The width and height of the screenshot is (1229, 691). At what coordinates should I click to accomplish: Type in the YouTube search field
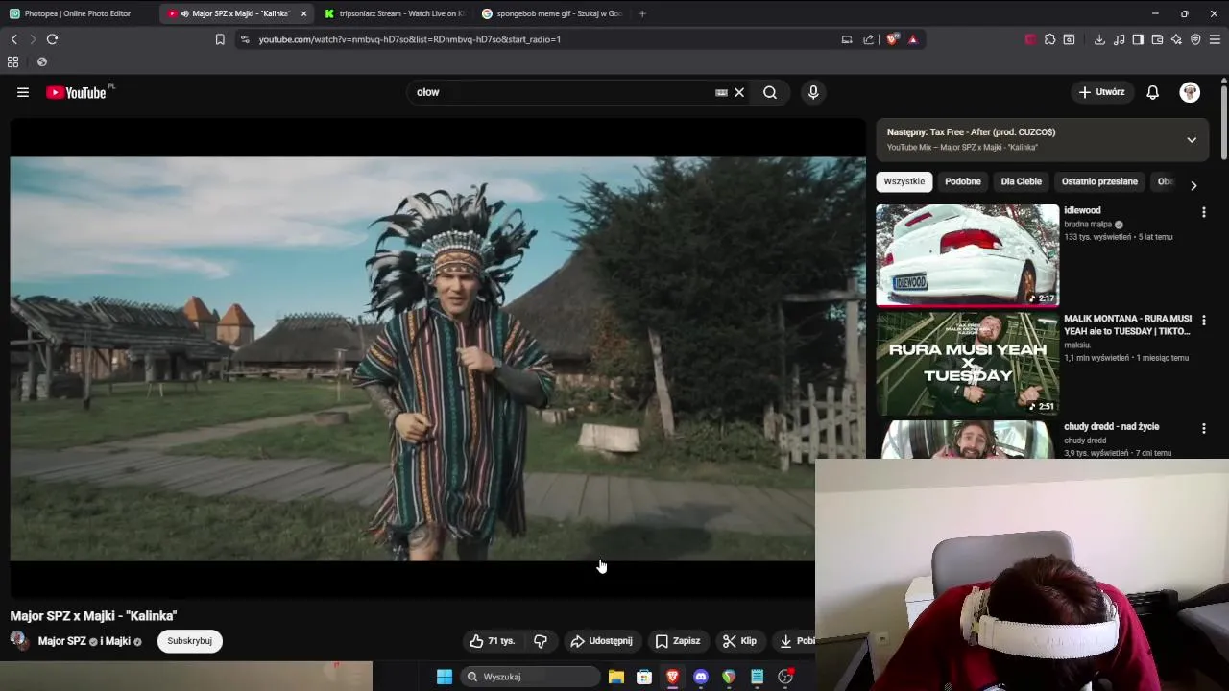[x=562, y=92]
